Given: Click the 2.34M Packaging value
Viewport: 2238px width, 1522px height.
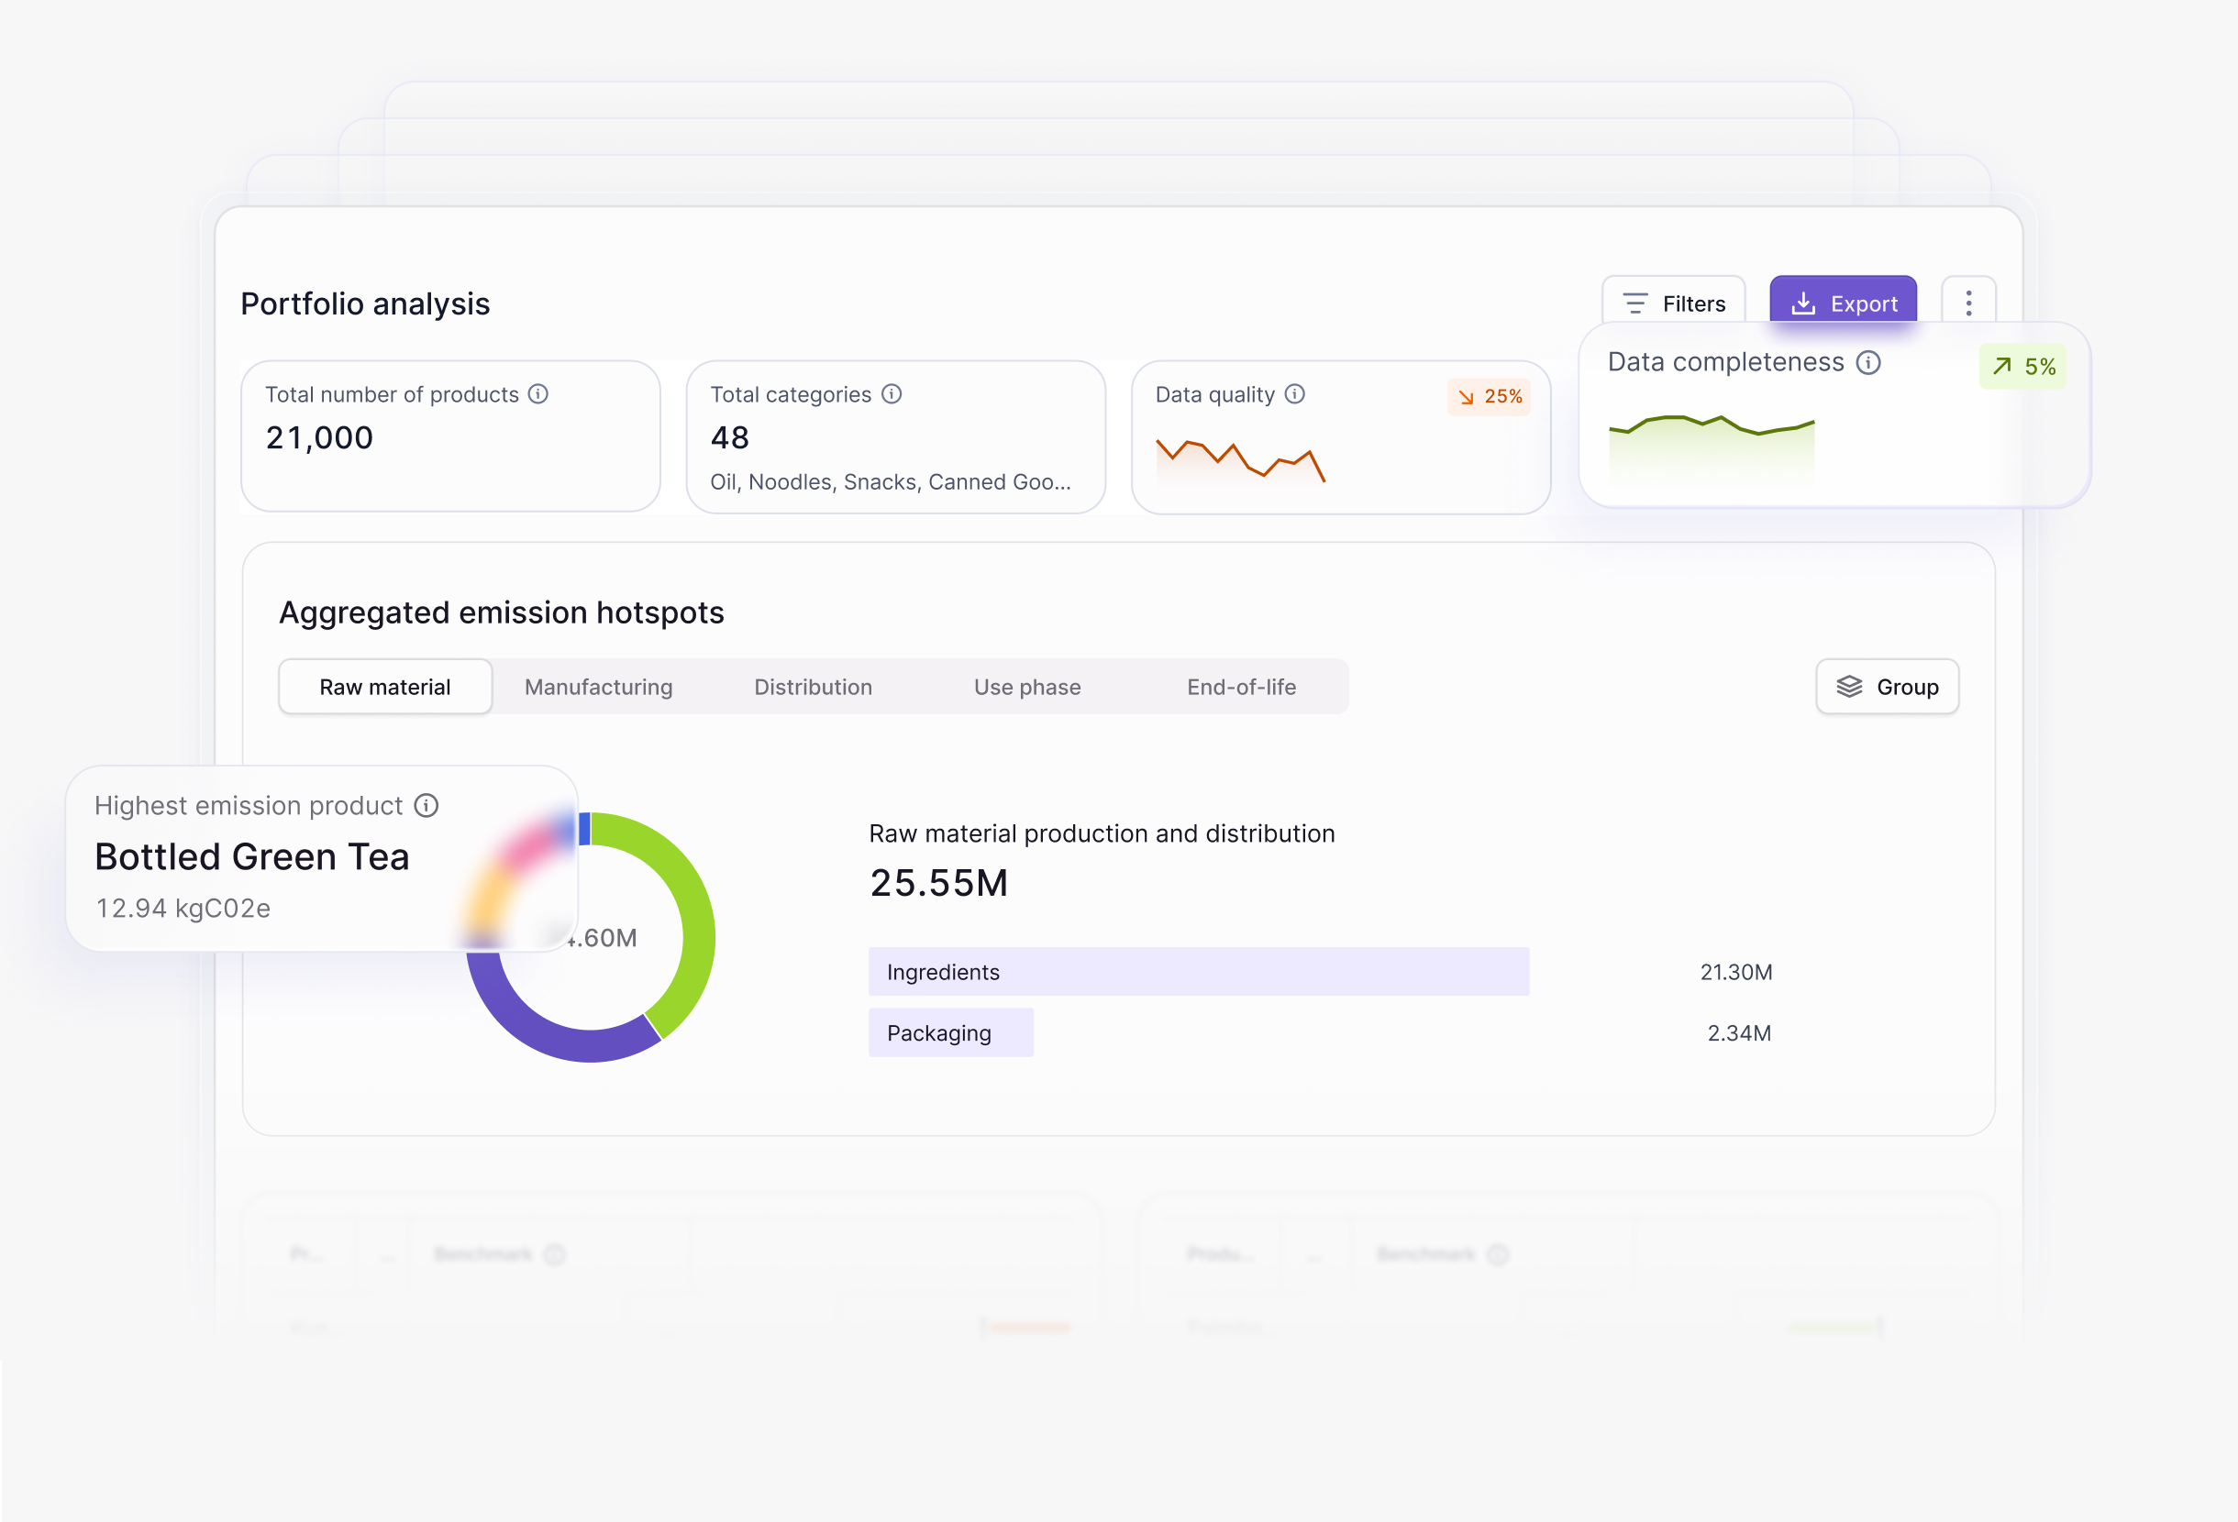Looking at the screenshot, I should pos(1739,1032).
